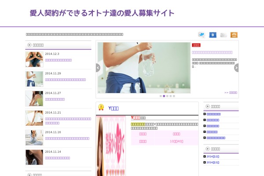Image resolution: width=264 pixels, height=176 pixels.
Task: Select the fourth slideshow pagination dot
Action: coord(171,96)
